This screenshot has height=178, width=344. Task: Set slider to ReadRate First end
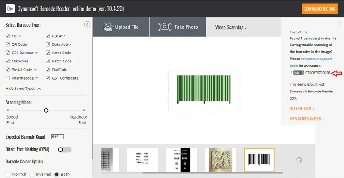[84, 110]
